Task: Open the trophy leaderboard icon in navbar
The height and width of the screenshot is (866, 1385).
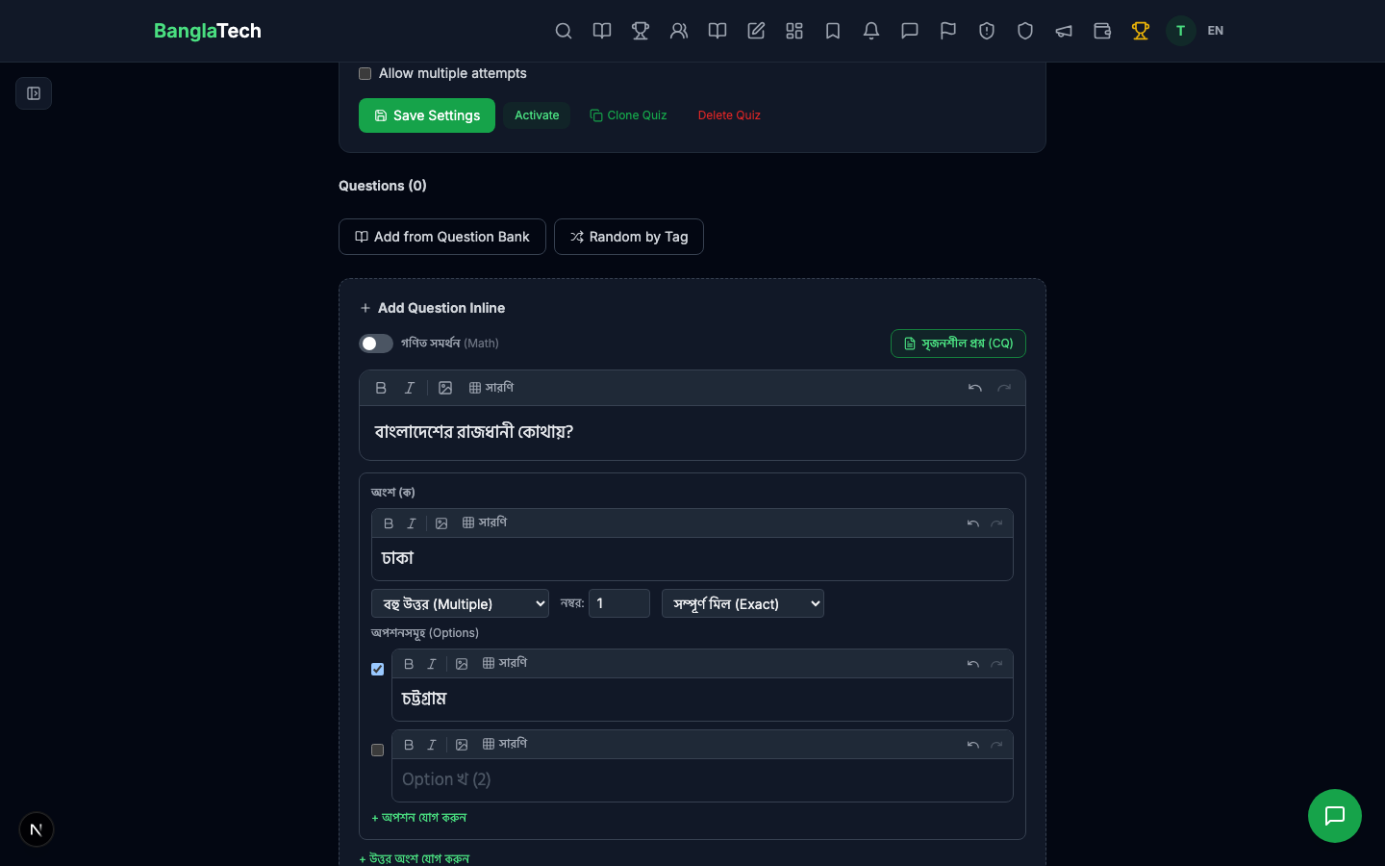Action: pyautogui.click(x=641, y=31)
